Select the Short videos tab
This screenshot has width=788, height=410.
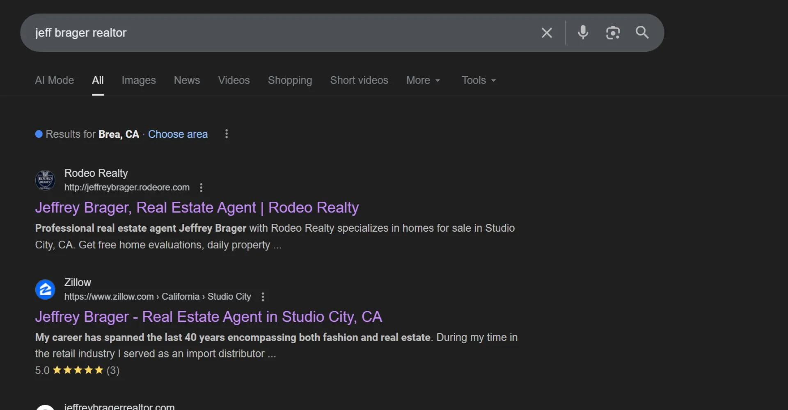click(x=359, y=80)
